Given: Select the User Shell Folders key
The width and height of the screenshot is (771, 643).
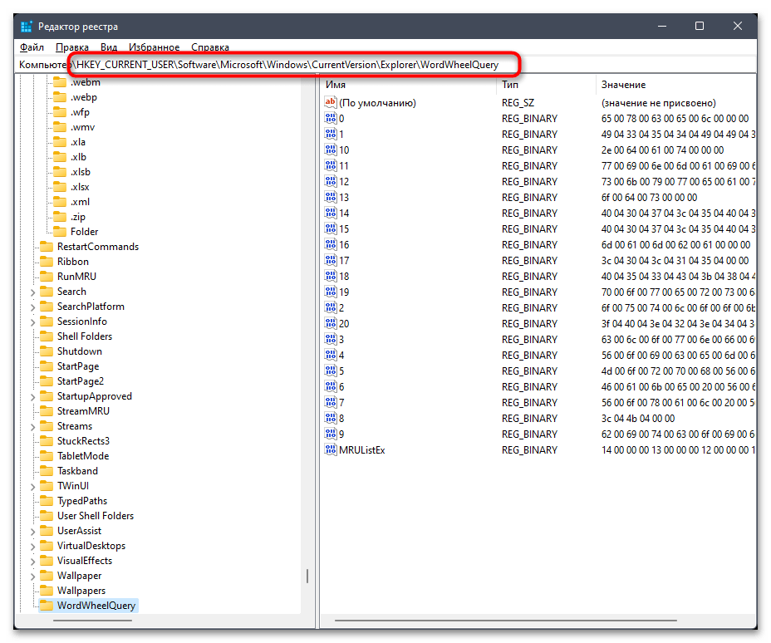Looking at the screenshot, I should tap(96, 516).
